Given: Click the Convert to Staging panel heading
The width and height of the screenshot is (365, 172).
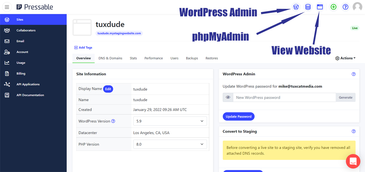Looking at the screenshot, I should (x=240, y=131).
